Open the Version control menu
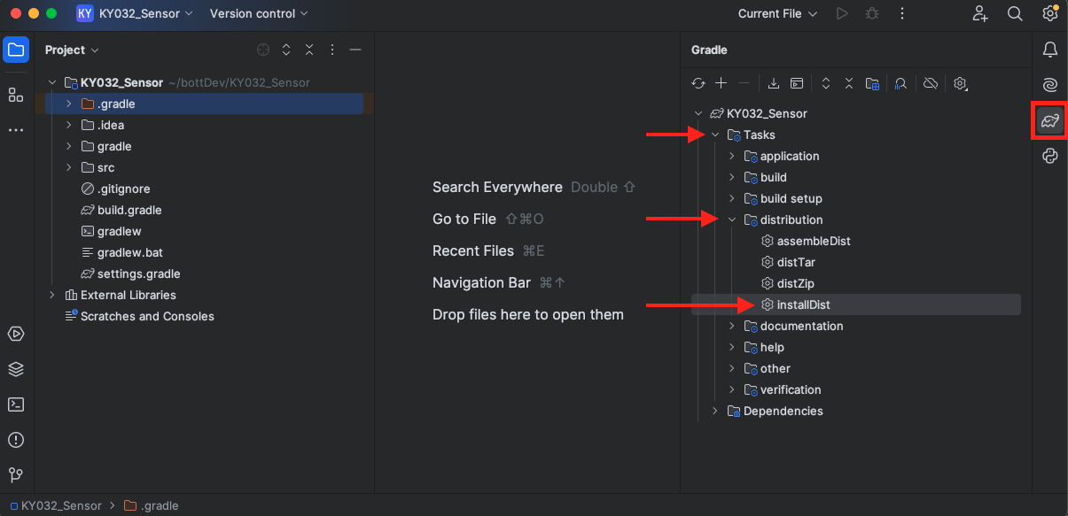1068x516 pixels. click(x=259, y=13)
